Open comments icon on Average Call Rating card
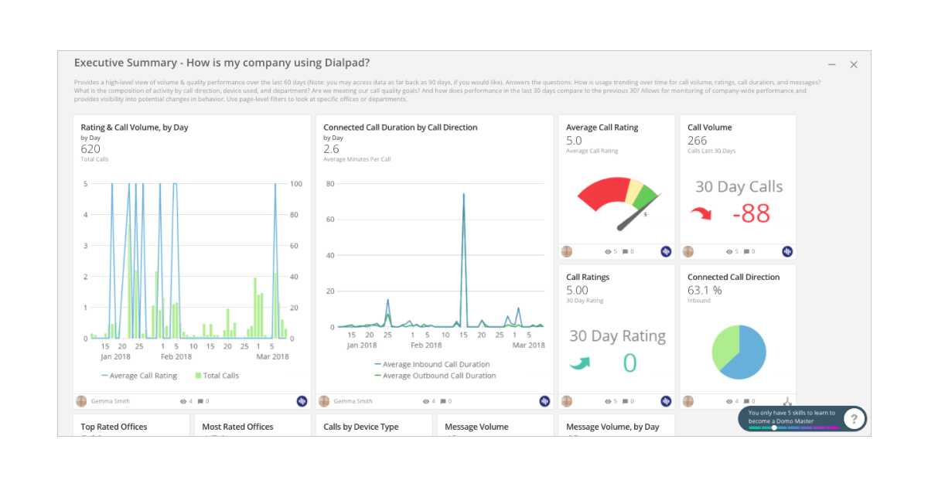This screenshot has width=928, height=487. pyautogui.click(x=625, y=251)
